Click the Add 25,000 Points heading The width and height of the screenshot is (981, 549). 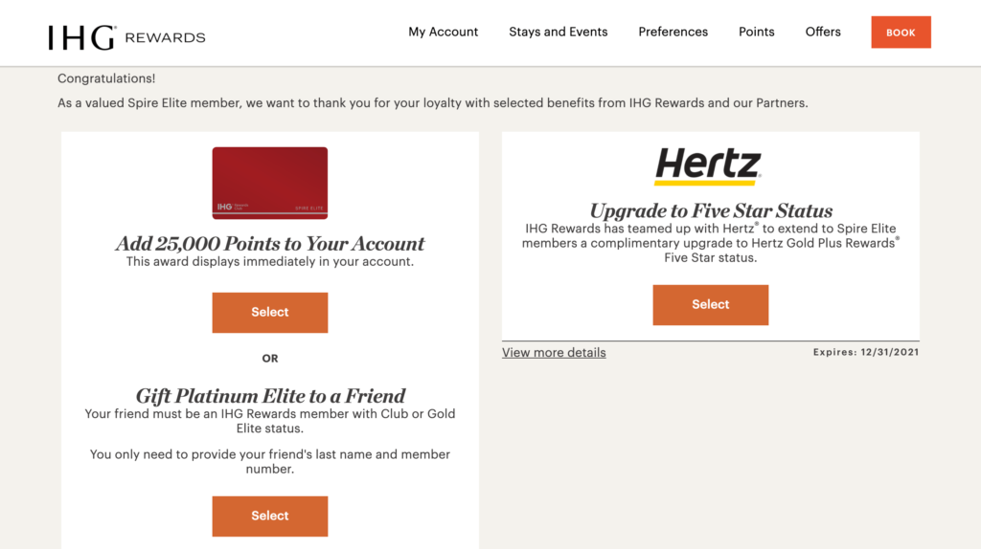269,243
